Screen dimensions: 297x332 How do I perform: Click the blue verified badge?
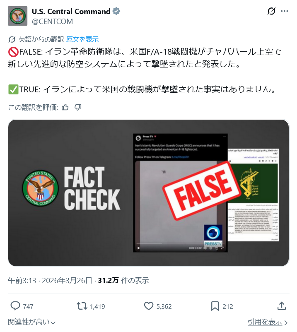point(116,11)
